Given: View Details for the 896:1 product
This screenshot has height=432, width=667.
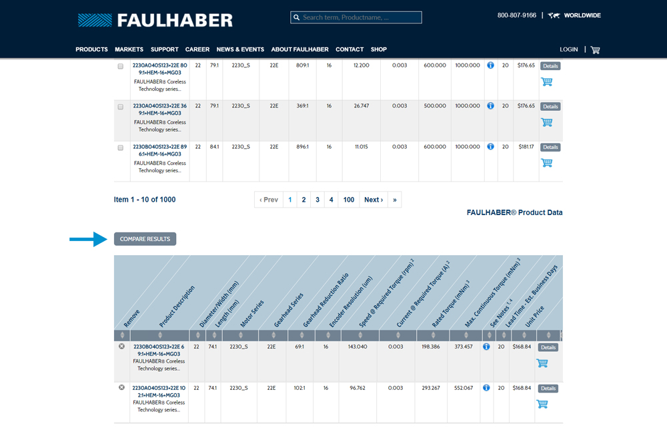Looking at the screenshot, I should pyautogui.click(x=550, y=148).
